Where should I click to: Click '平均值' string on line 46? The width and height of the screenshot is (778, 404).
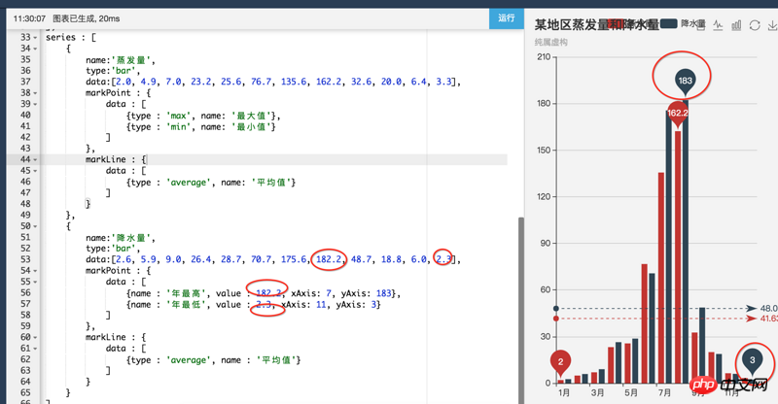[273, 183]
